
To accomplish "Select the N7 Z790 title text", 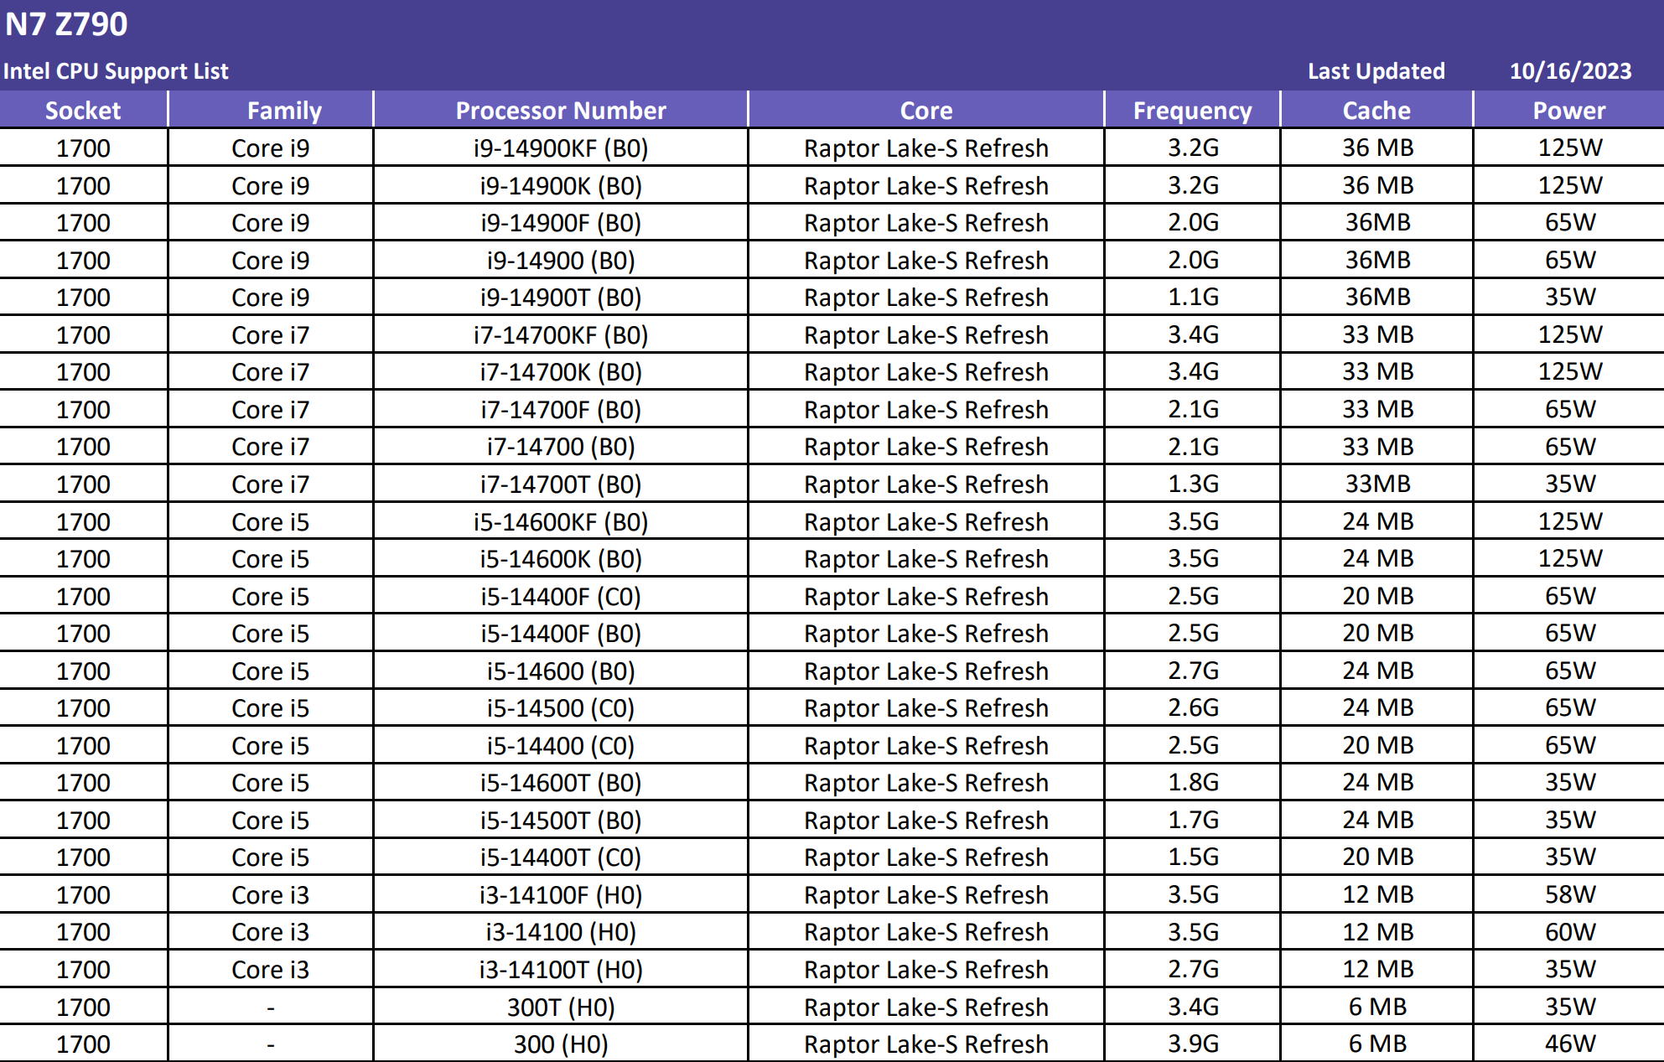I will pos(66,24).
